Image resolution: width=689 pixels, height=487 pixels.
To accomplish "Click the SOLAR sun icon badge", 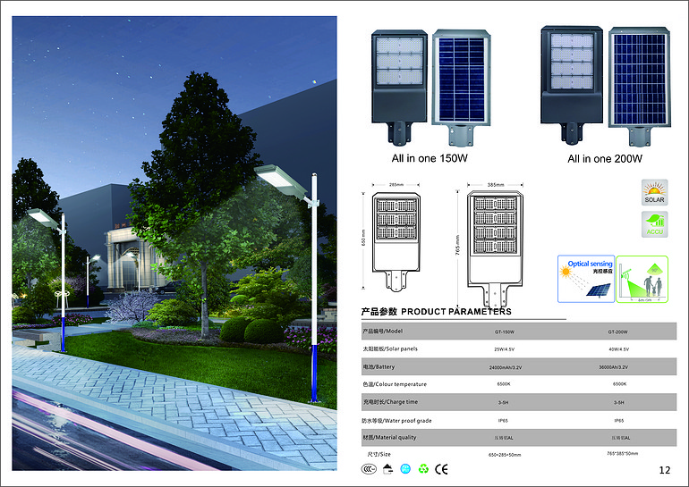I will pyautogui.click(x=655, y=193).
